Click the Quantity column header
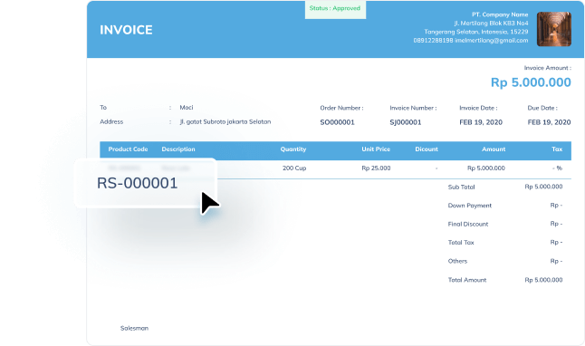 [293, 149]
